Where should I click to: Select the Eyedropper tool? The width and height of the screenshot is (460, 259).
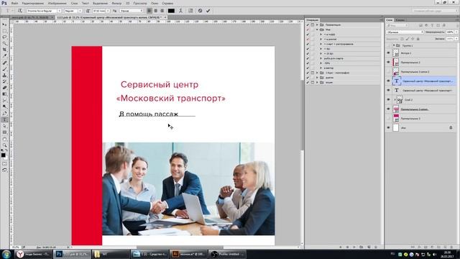coord(4,56)
